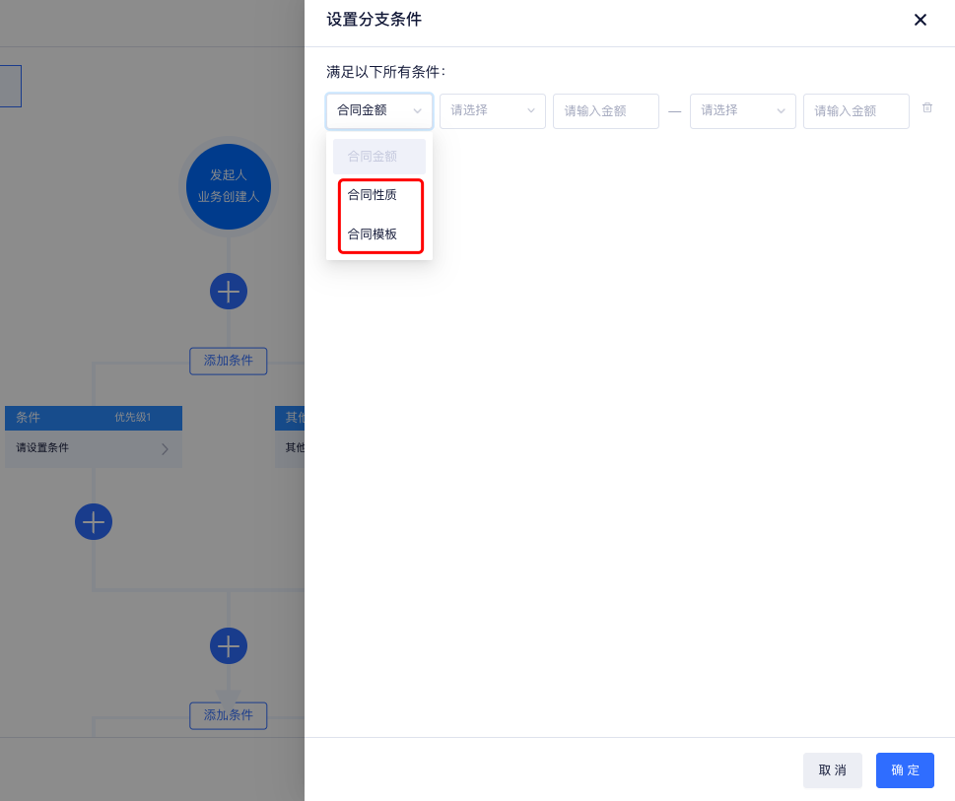Click plus button under the 优先级1 condition branch

[94, 521]
